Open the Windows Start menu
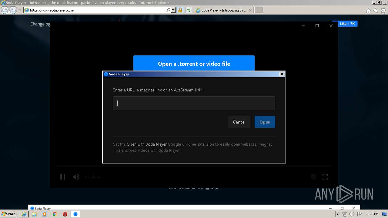Image resolution: width=388 pixels, height=218 pixels. (x=8, y=214)
